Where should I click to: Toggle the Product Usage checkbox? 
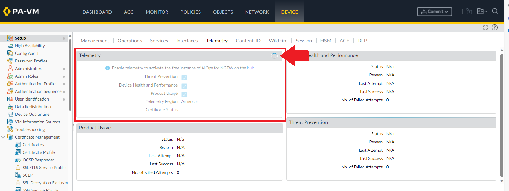click(184, 94)
